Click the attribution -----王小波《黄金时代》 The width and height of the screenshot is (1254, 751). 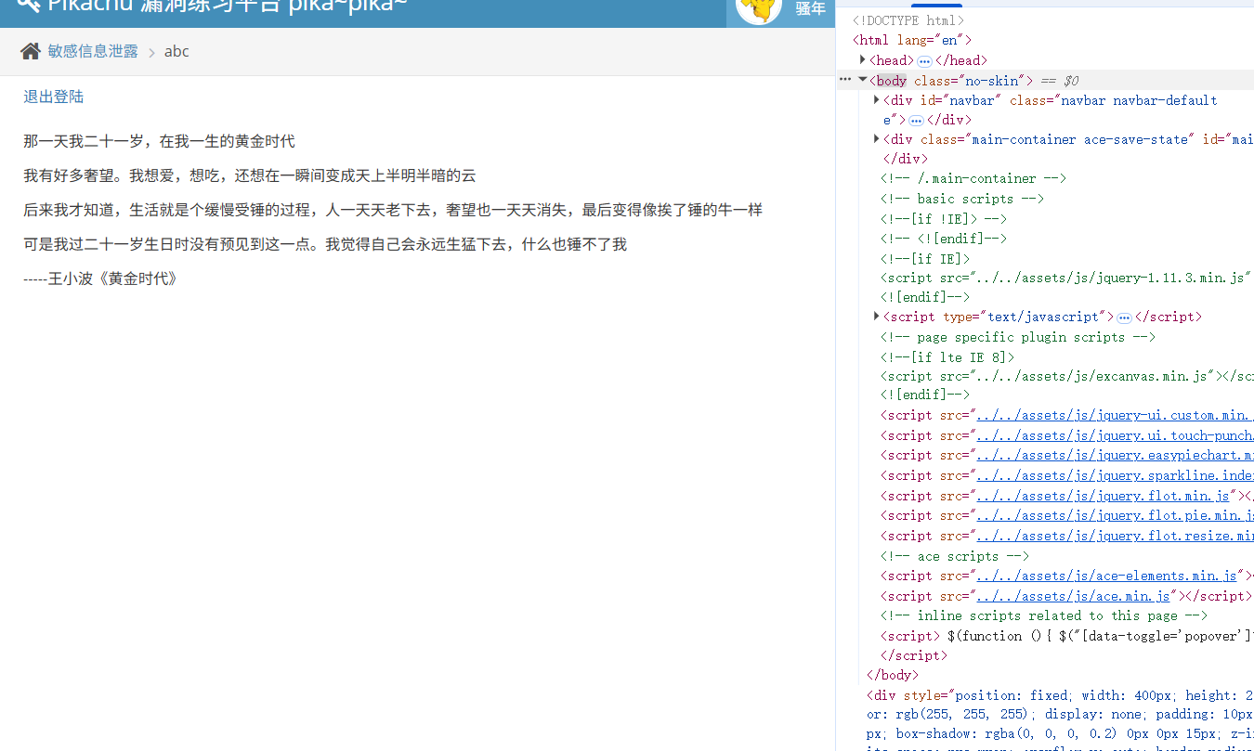(x=100, y=278)
